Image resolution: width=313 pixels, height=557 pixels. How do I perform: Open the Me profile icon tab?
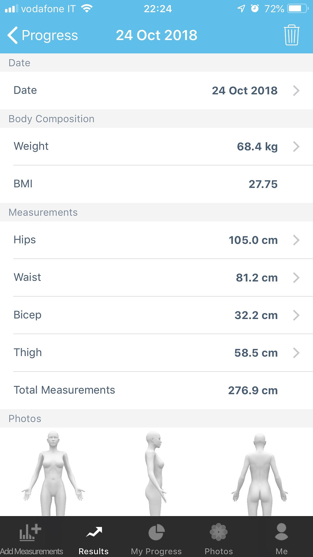[x=281, y=532]
